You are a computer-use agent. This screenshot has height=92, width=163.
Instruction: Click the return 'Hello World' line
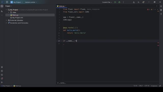point(76,33)
